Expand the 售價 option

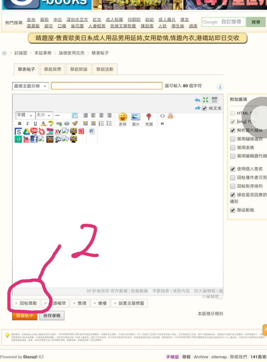tap(80, 303)
